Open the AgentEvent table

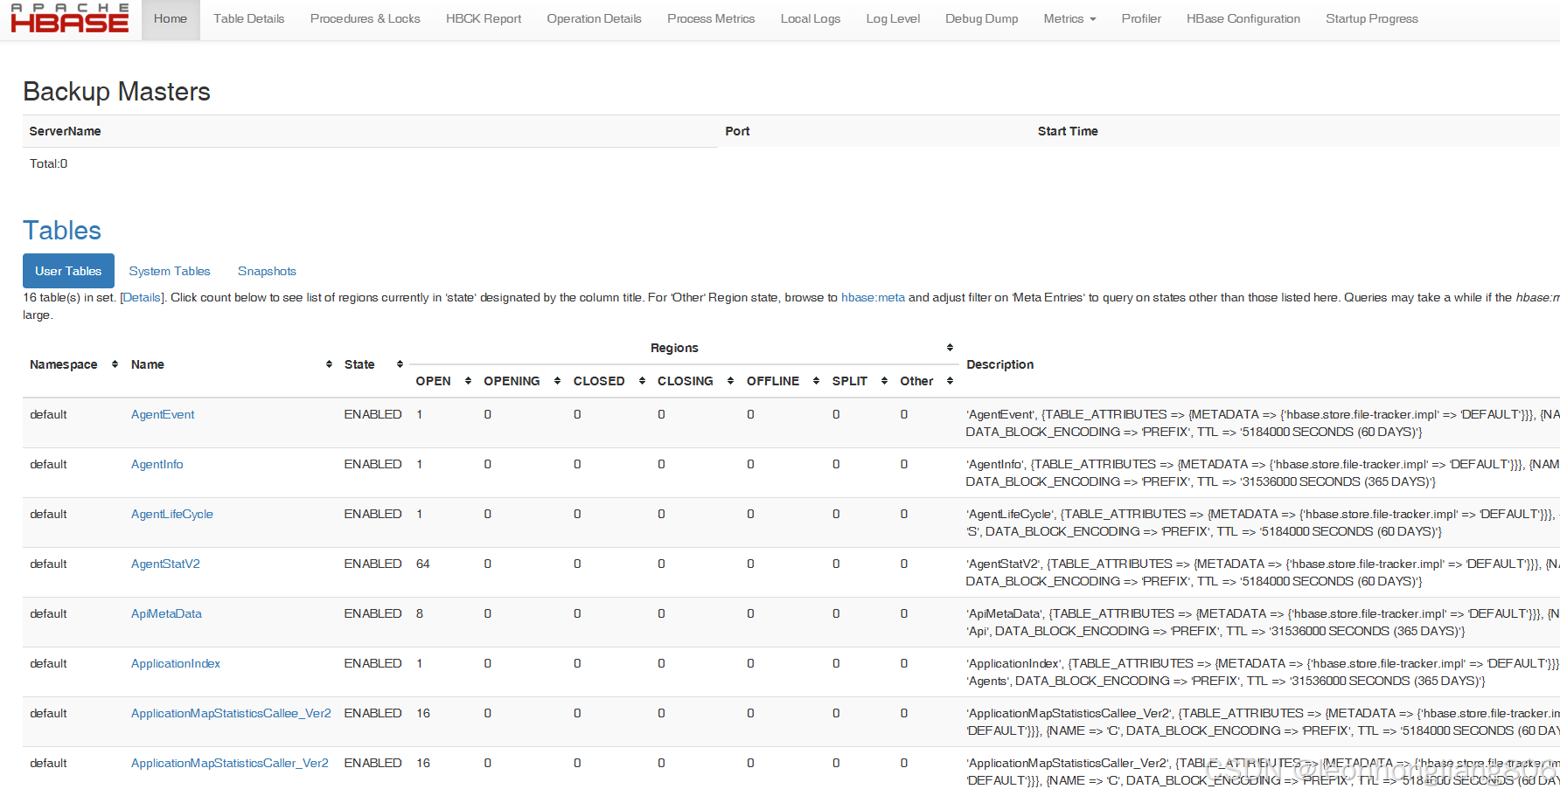(163, 414)
